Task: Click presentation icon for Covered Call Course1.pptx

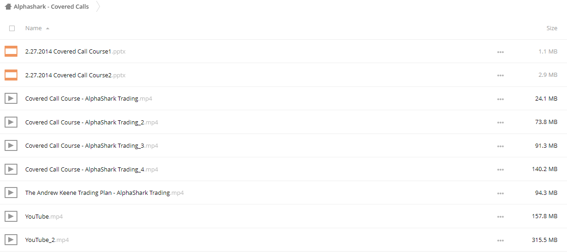Action: [x=11, y=51]
